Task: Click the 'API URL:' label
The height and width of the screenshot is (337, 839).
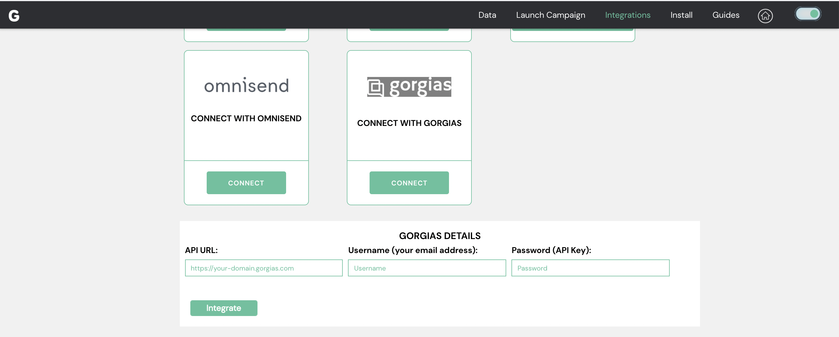Action: pyautogui.click(x=201, y=250)
